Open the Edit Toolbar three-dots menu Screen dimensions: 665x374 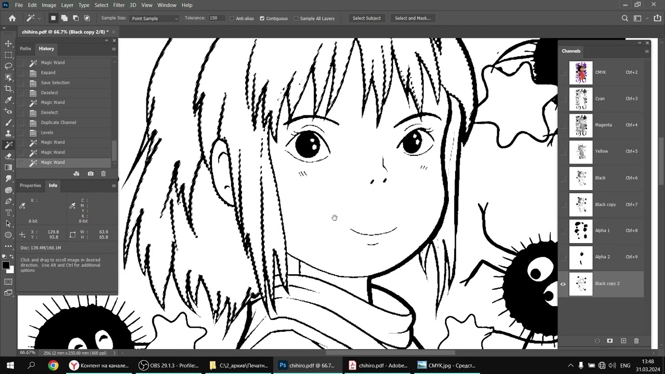click(x=8, y=246)
